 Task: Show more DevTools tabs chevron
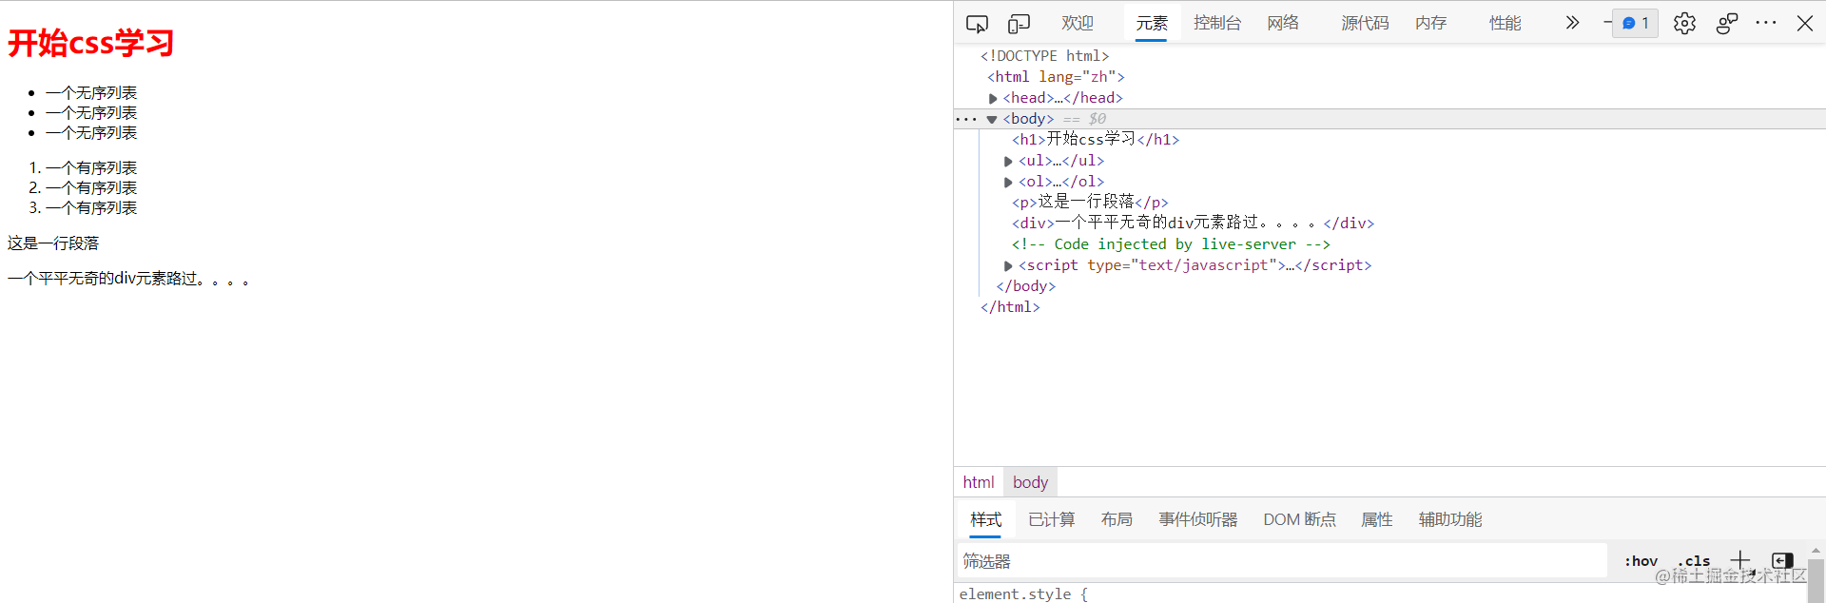coord(1572,23)
